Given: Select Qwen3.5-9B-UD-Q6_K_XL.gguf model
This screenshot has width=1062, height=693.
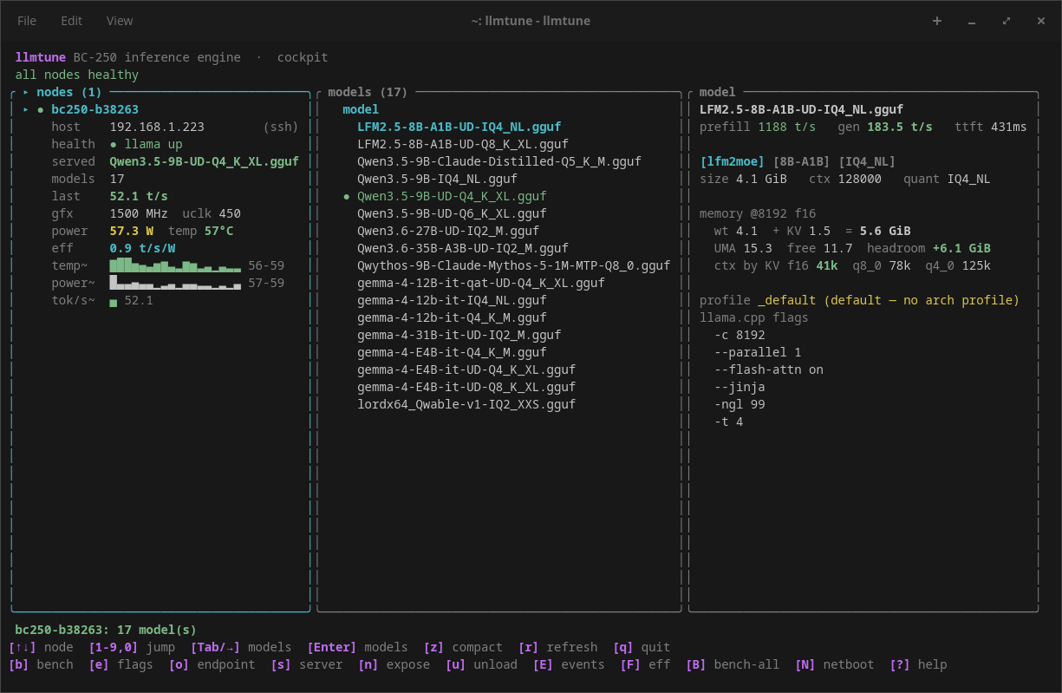Looking at the screenshot, I should [453, 213].
